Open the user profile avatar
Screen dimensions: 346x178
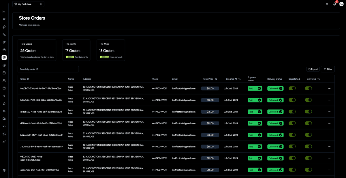(x=341, y=4)
